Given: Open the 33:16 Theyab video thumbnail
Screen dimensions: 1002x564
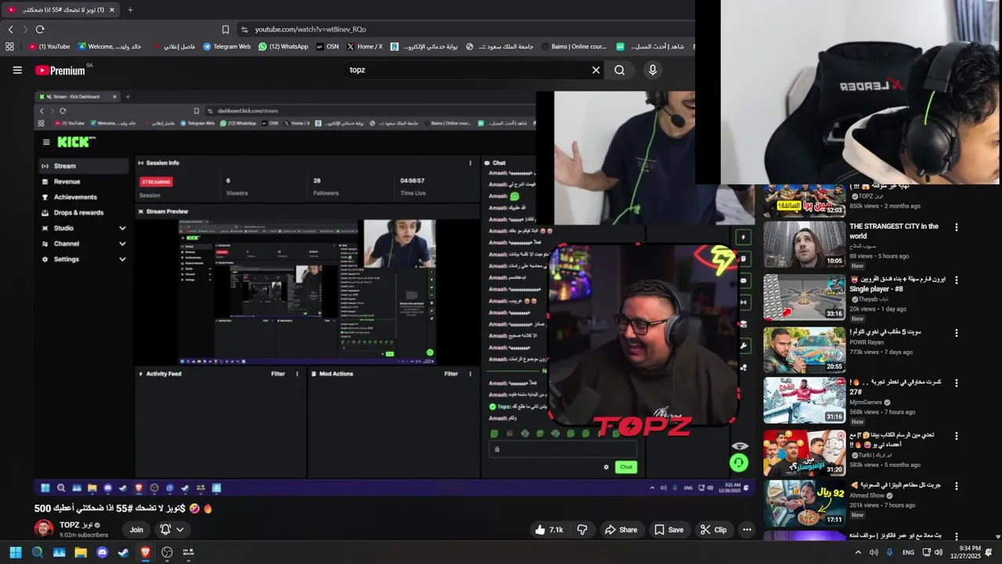Looking at the screenshot, I should tap(805, 297).
